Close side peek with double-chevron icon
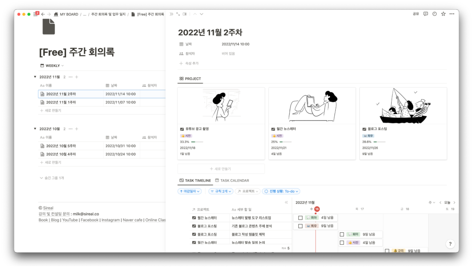Image resolution: width=473 pixels, height=271 pixels. click(171, 14)
